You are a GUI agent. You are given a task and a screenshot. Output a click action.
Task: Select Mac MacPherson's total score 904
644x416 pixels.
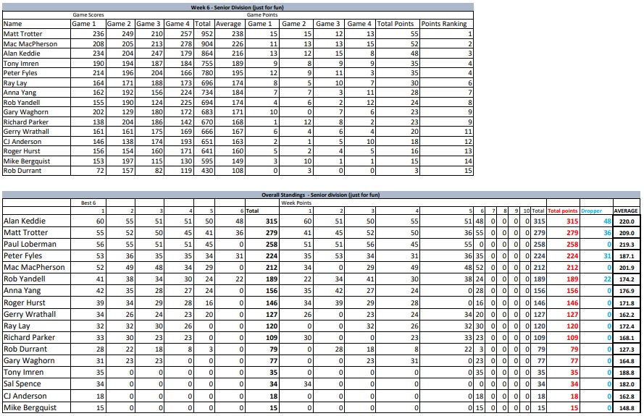(x=207, y=44)
